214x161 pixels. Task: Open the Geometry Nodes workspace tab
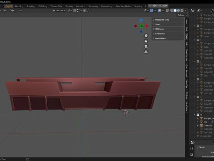pyautogui.click(x=123, y=6)
